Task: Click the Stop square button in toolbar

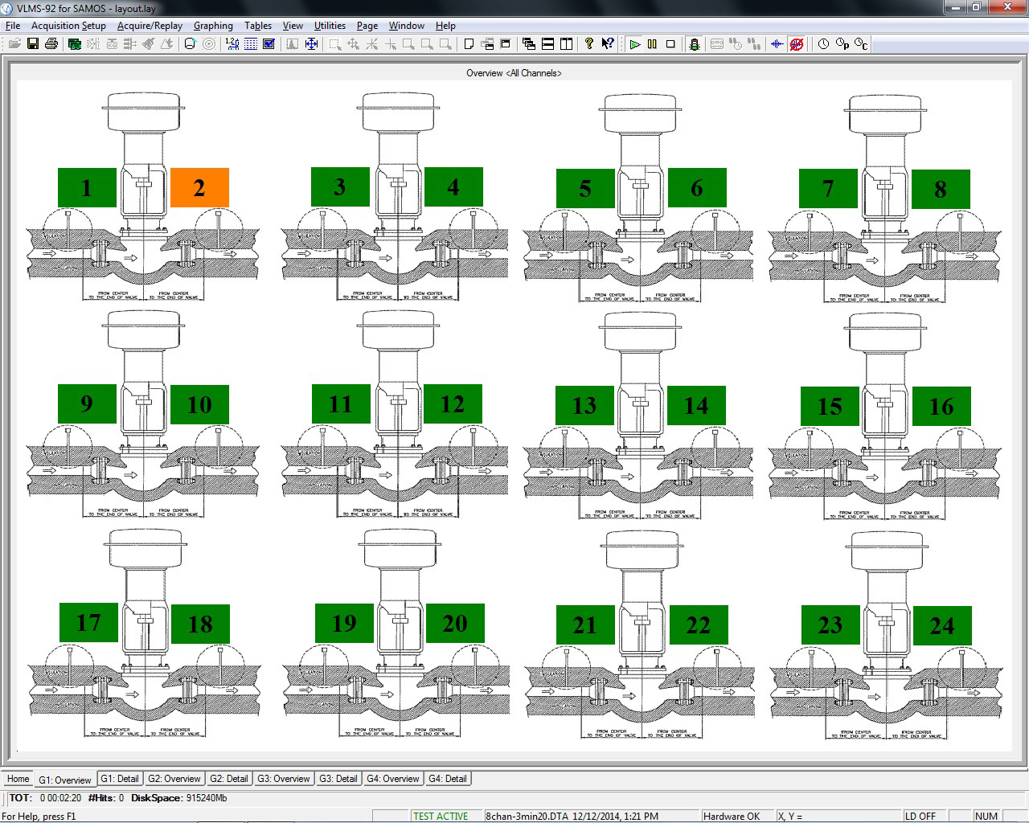Action: coord(670,44)
